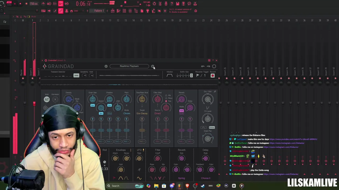Open Graindad settings gear
The image size is (339, 190).
click(214, 66)
